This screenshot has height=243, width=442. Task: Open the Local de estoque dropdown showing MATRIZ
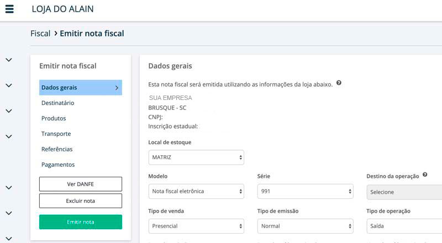pos(196,157)
